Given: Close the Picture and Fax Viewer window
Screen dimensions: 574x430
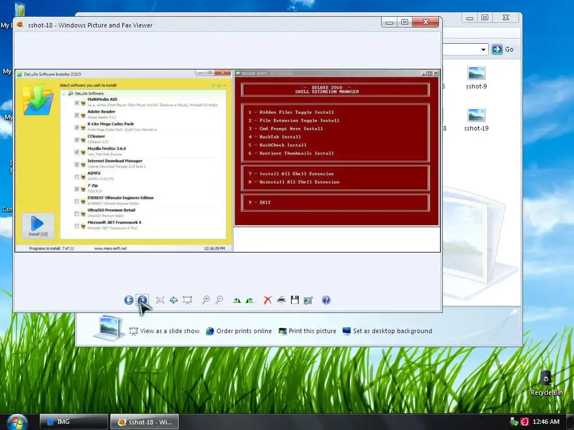Looking at the screenshot, I should pos(425,22).
